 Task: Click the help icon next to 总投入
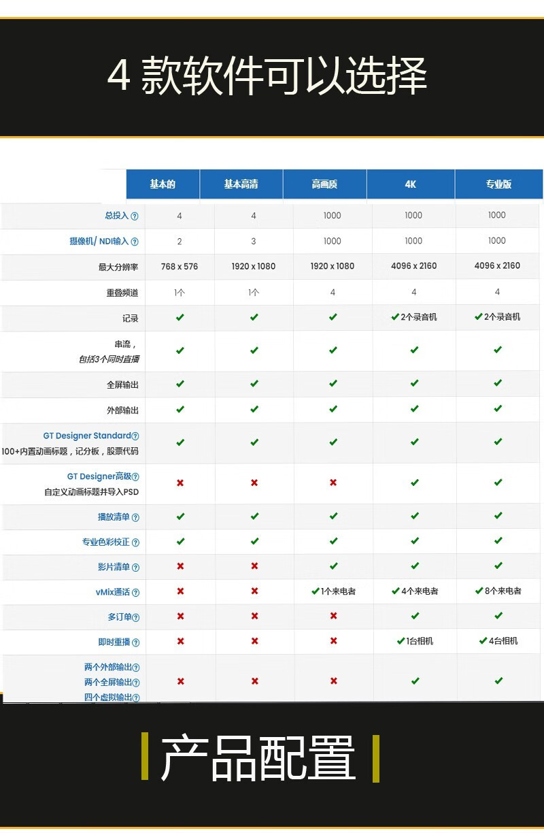tap(135, 216)
